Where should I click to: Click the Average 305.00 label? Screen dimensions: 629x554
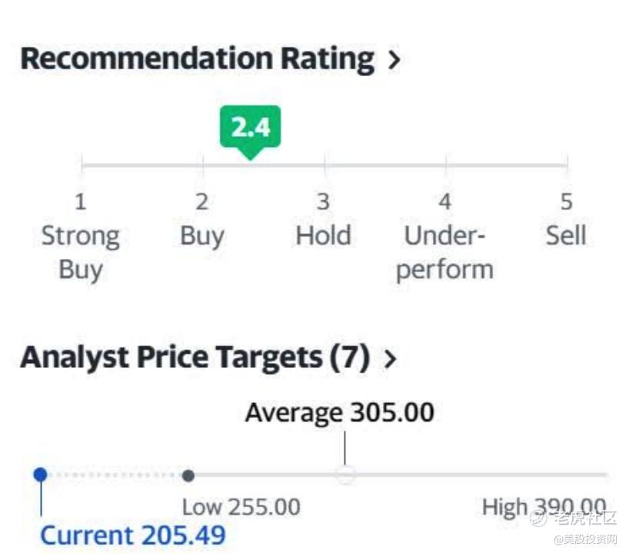point(339,412)
